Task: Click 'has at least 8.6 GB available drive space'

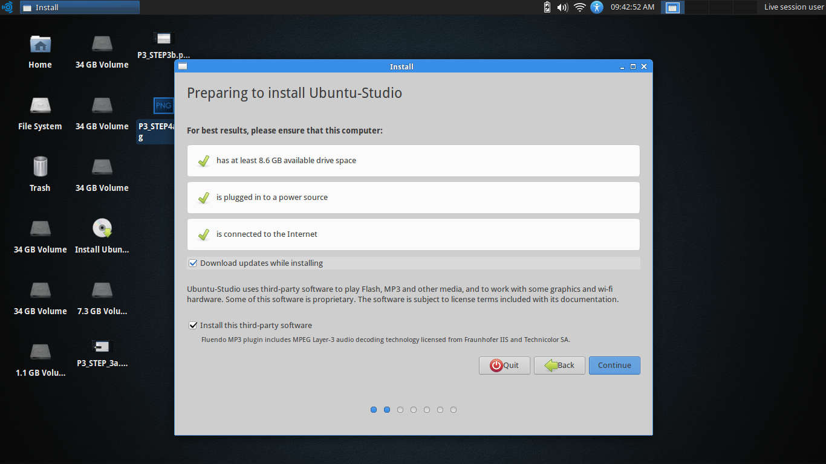Action: [x=286, y=161]
